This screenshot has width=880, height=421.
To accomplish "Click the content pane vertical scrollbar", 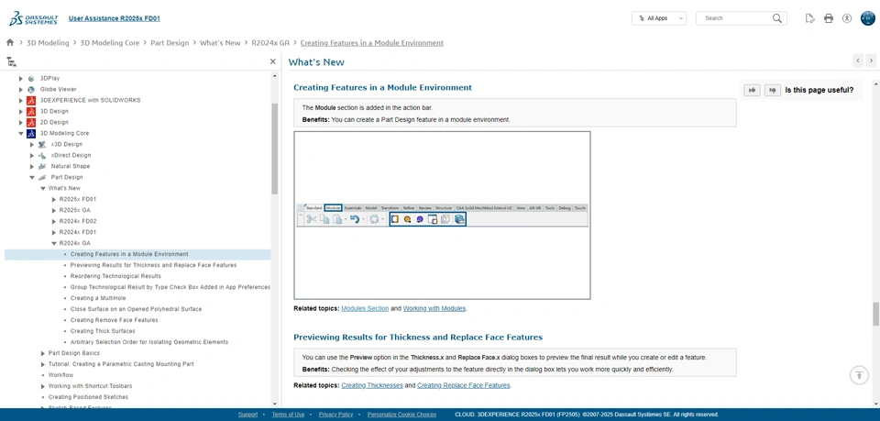I will pos(875,314).
